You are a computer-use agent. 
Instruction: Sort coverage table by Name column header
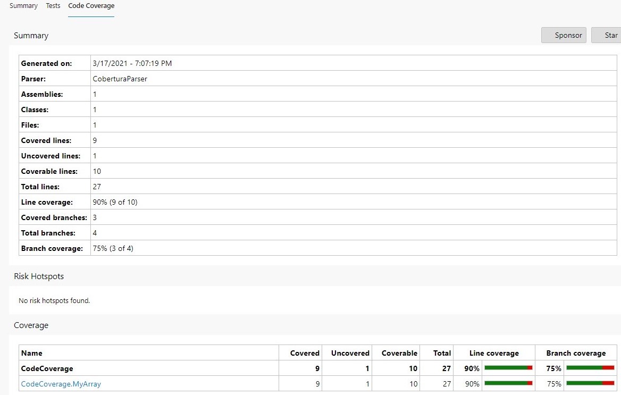32,353
